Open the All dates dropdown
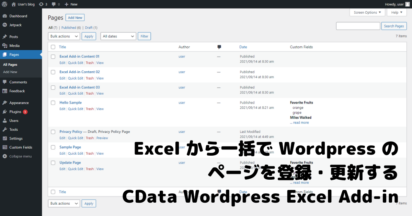 tap(118, 36)
